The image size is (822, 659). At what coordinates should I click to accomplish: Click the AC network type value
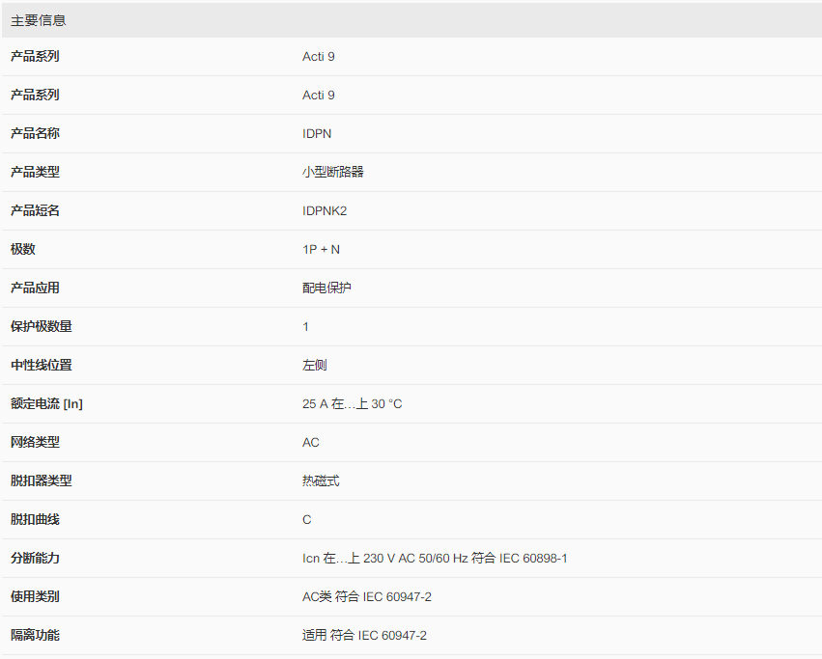[311, 443]
